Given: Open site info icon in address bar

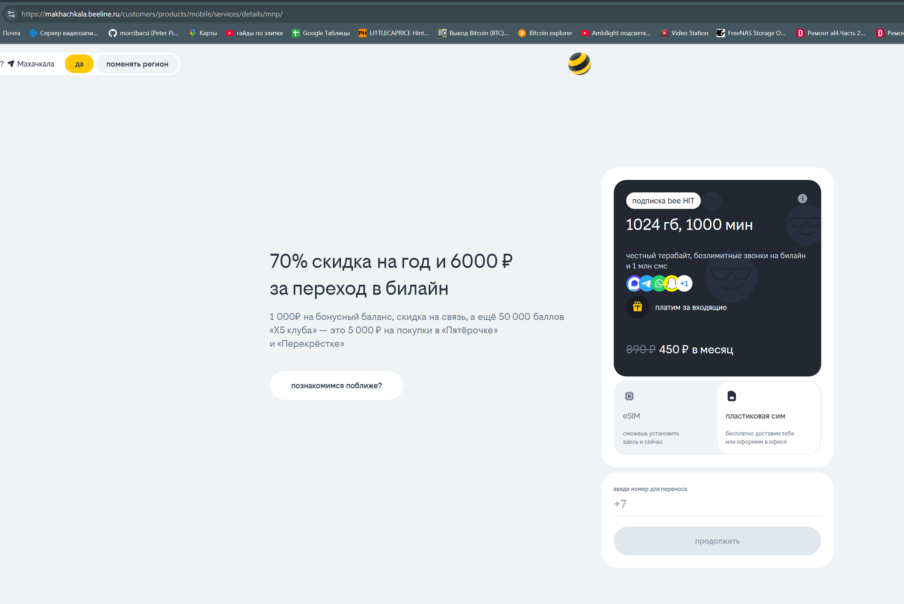Looking at the screenshot, I should click(x=11, y=14).
